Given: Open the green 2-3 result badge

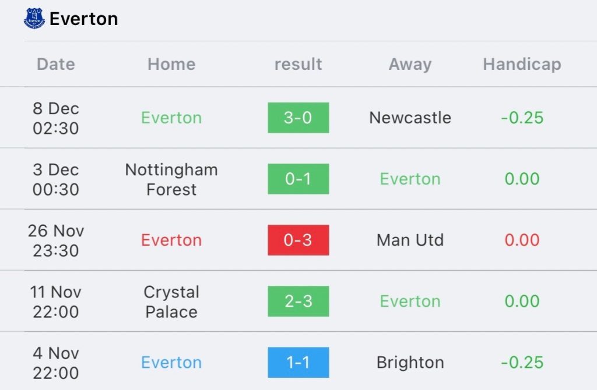Looking at the screenshot, I should [298, 301].
